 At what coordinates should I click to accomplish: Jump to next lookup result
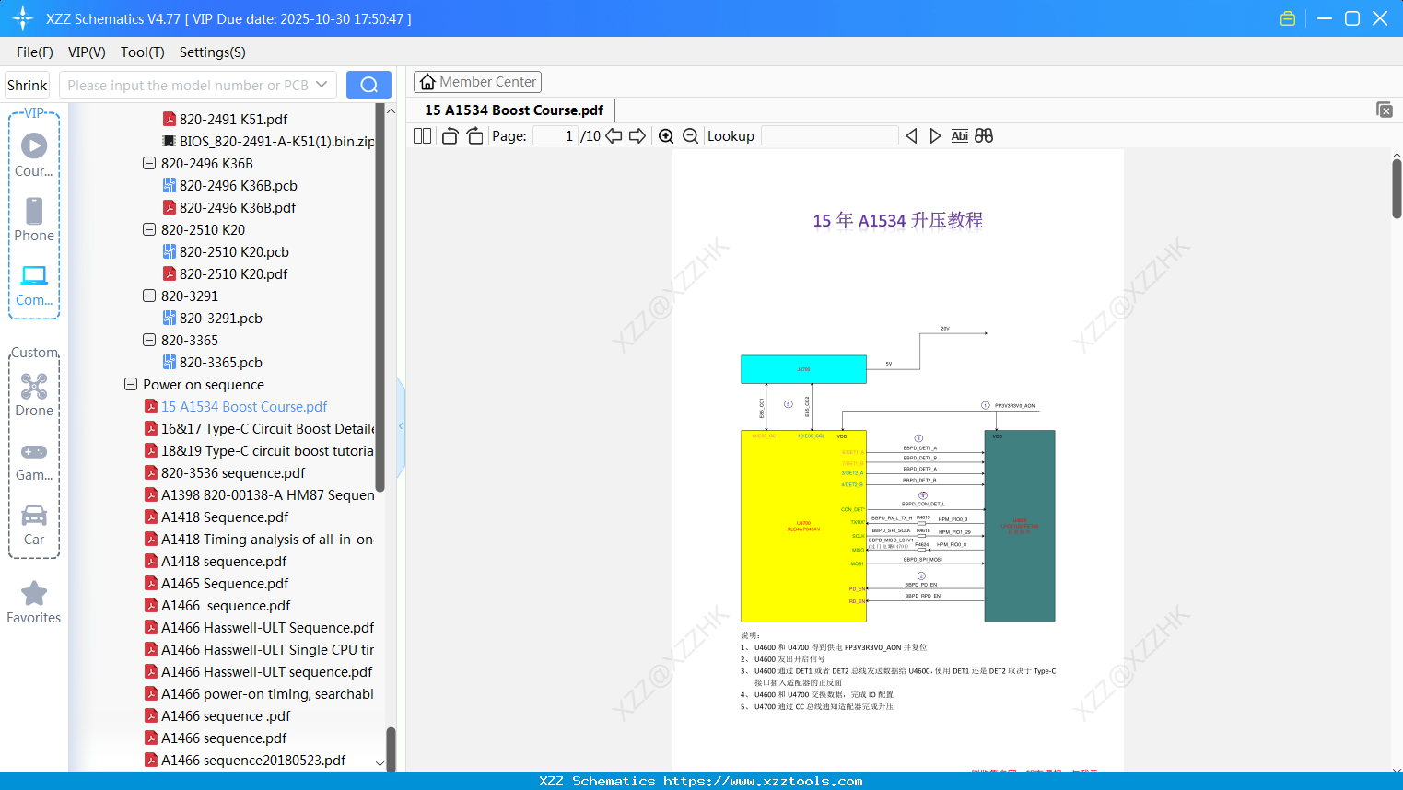pos(935,136)
